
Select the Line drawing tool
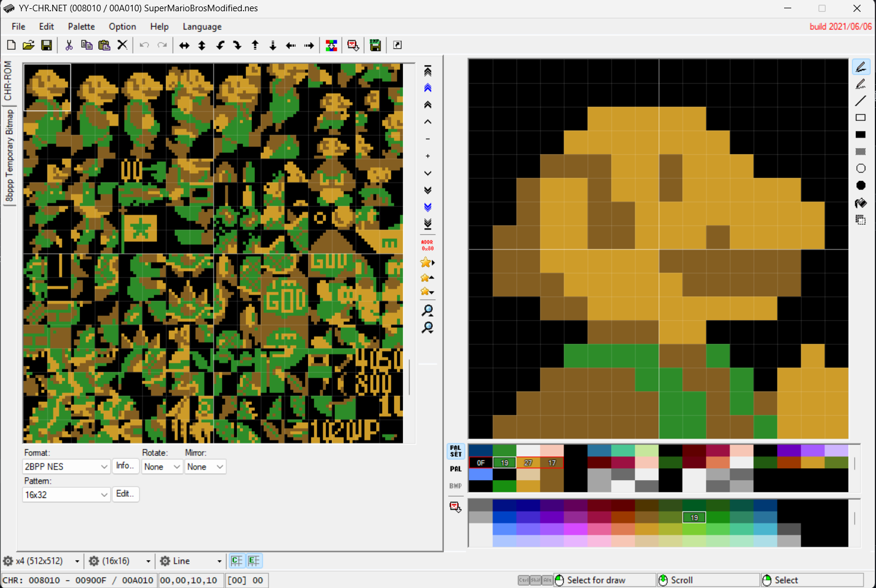(861, 101)
